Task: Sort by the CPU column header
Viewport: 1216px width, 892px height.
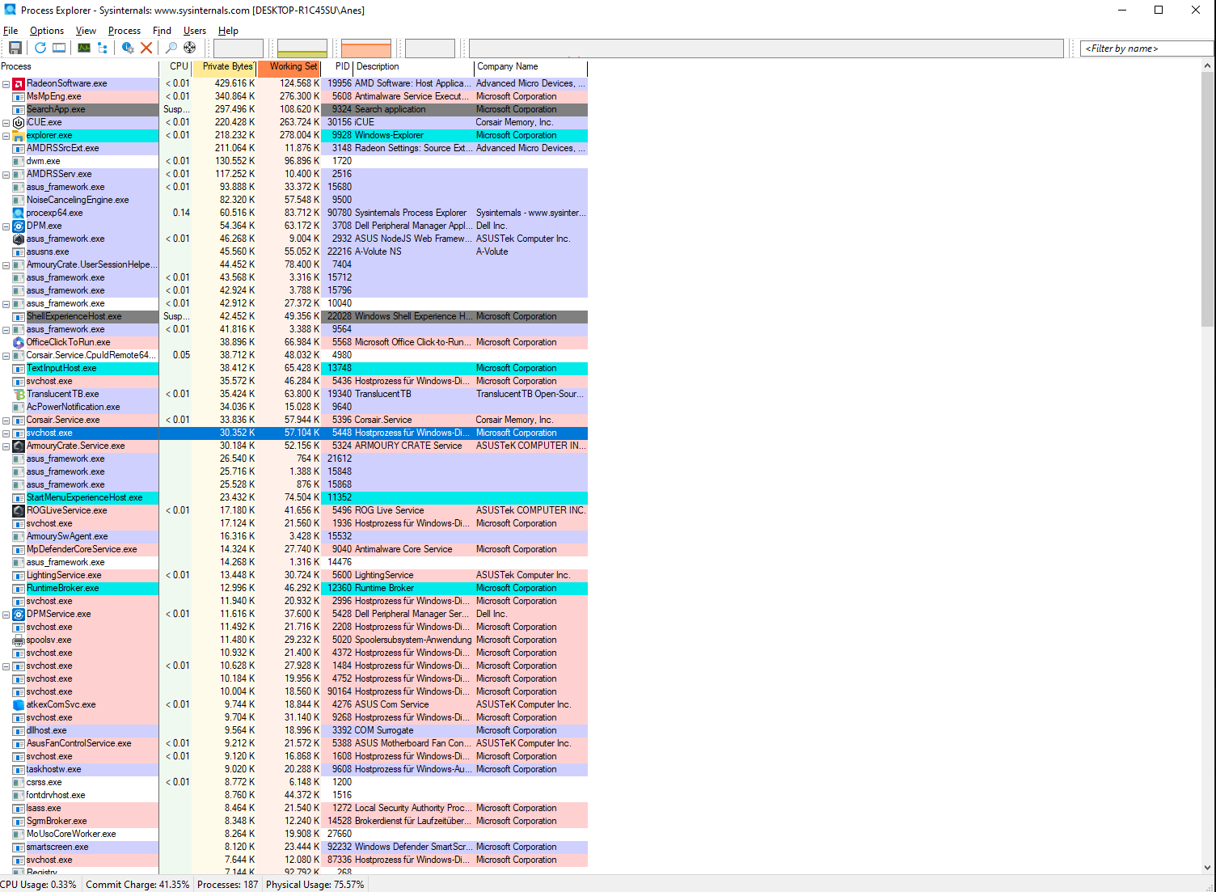Action: click(176, 67)
